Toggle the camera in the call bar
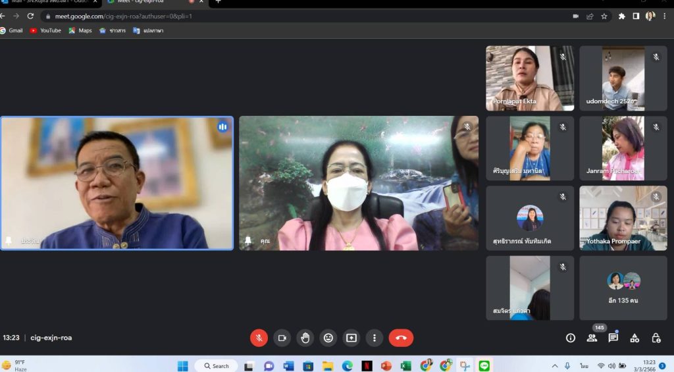Viewport: 674px width, 372px height. (282, 338)
